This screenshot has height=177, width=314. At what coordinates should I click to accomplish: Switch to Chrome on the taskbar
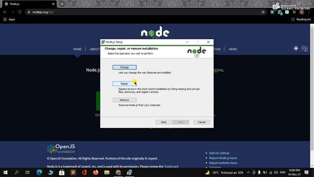tap(118, 173)
